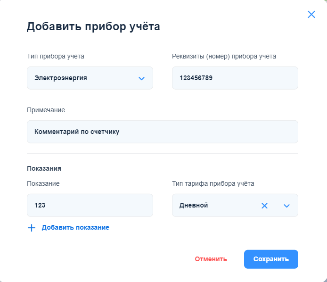Image resolution: width=327 pixels, height=282 pixels.
Task: Click the Показания section heading
Action: coord(44,168)
